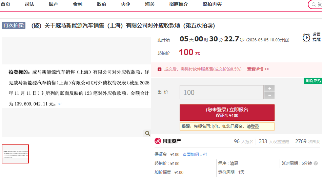Click the alarm clock reminder icon
The height and width of the screenshot is (177, 322).
tap(306, 37)
